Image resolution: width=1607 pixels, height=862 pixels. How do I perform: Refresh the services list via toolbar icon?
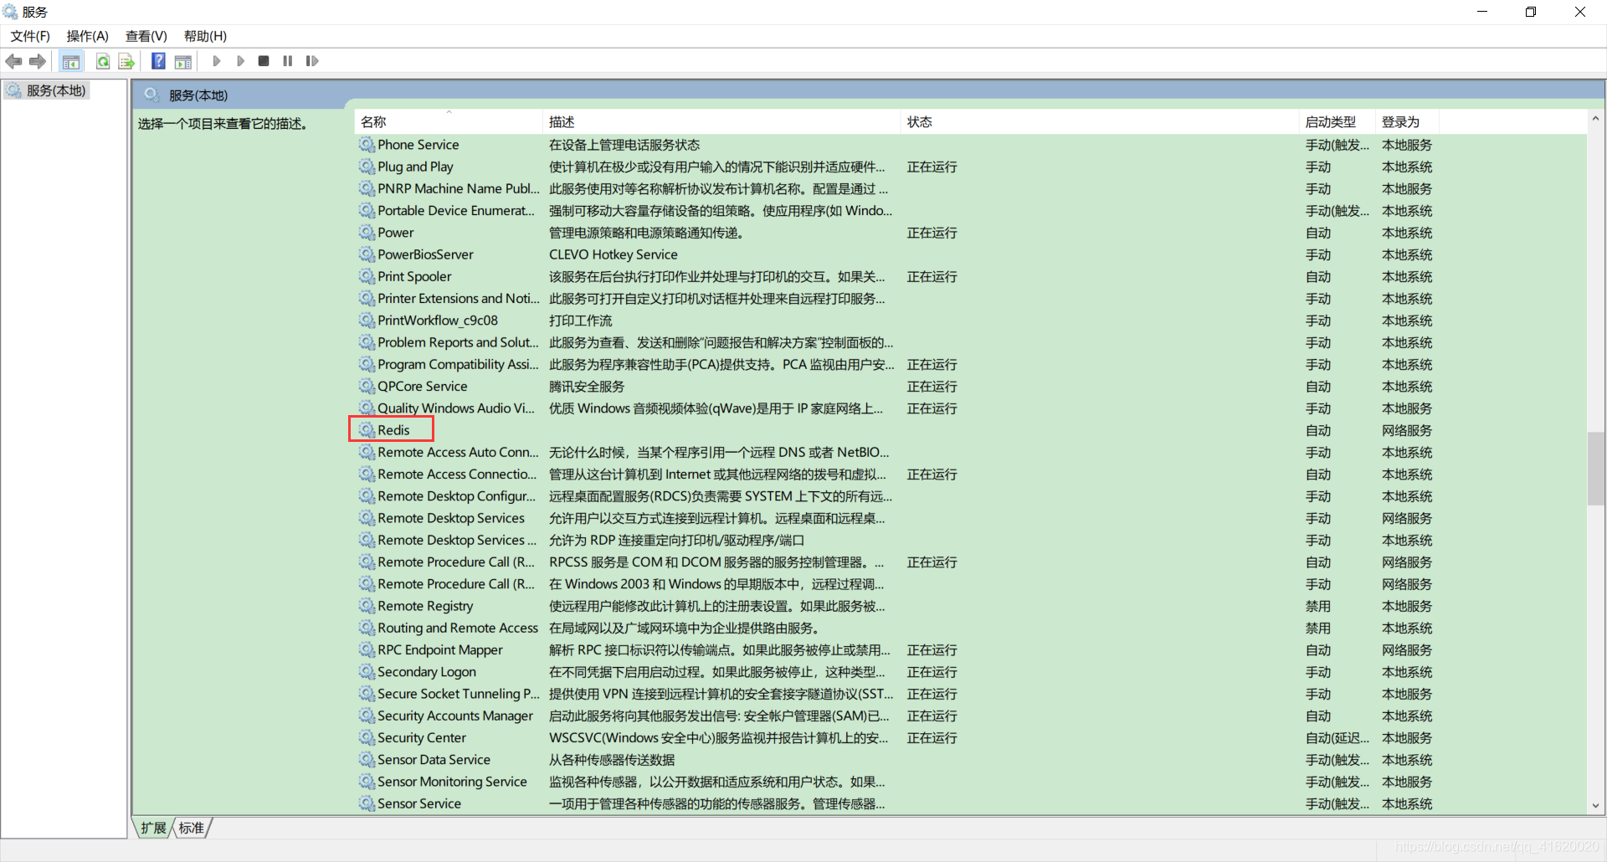103,61
